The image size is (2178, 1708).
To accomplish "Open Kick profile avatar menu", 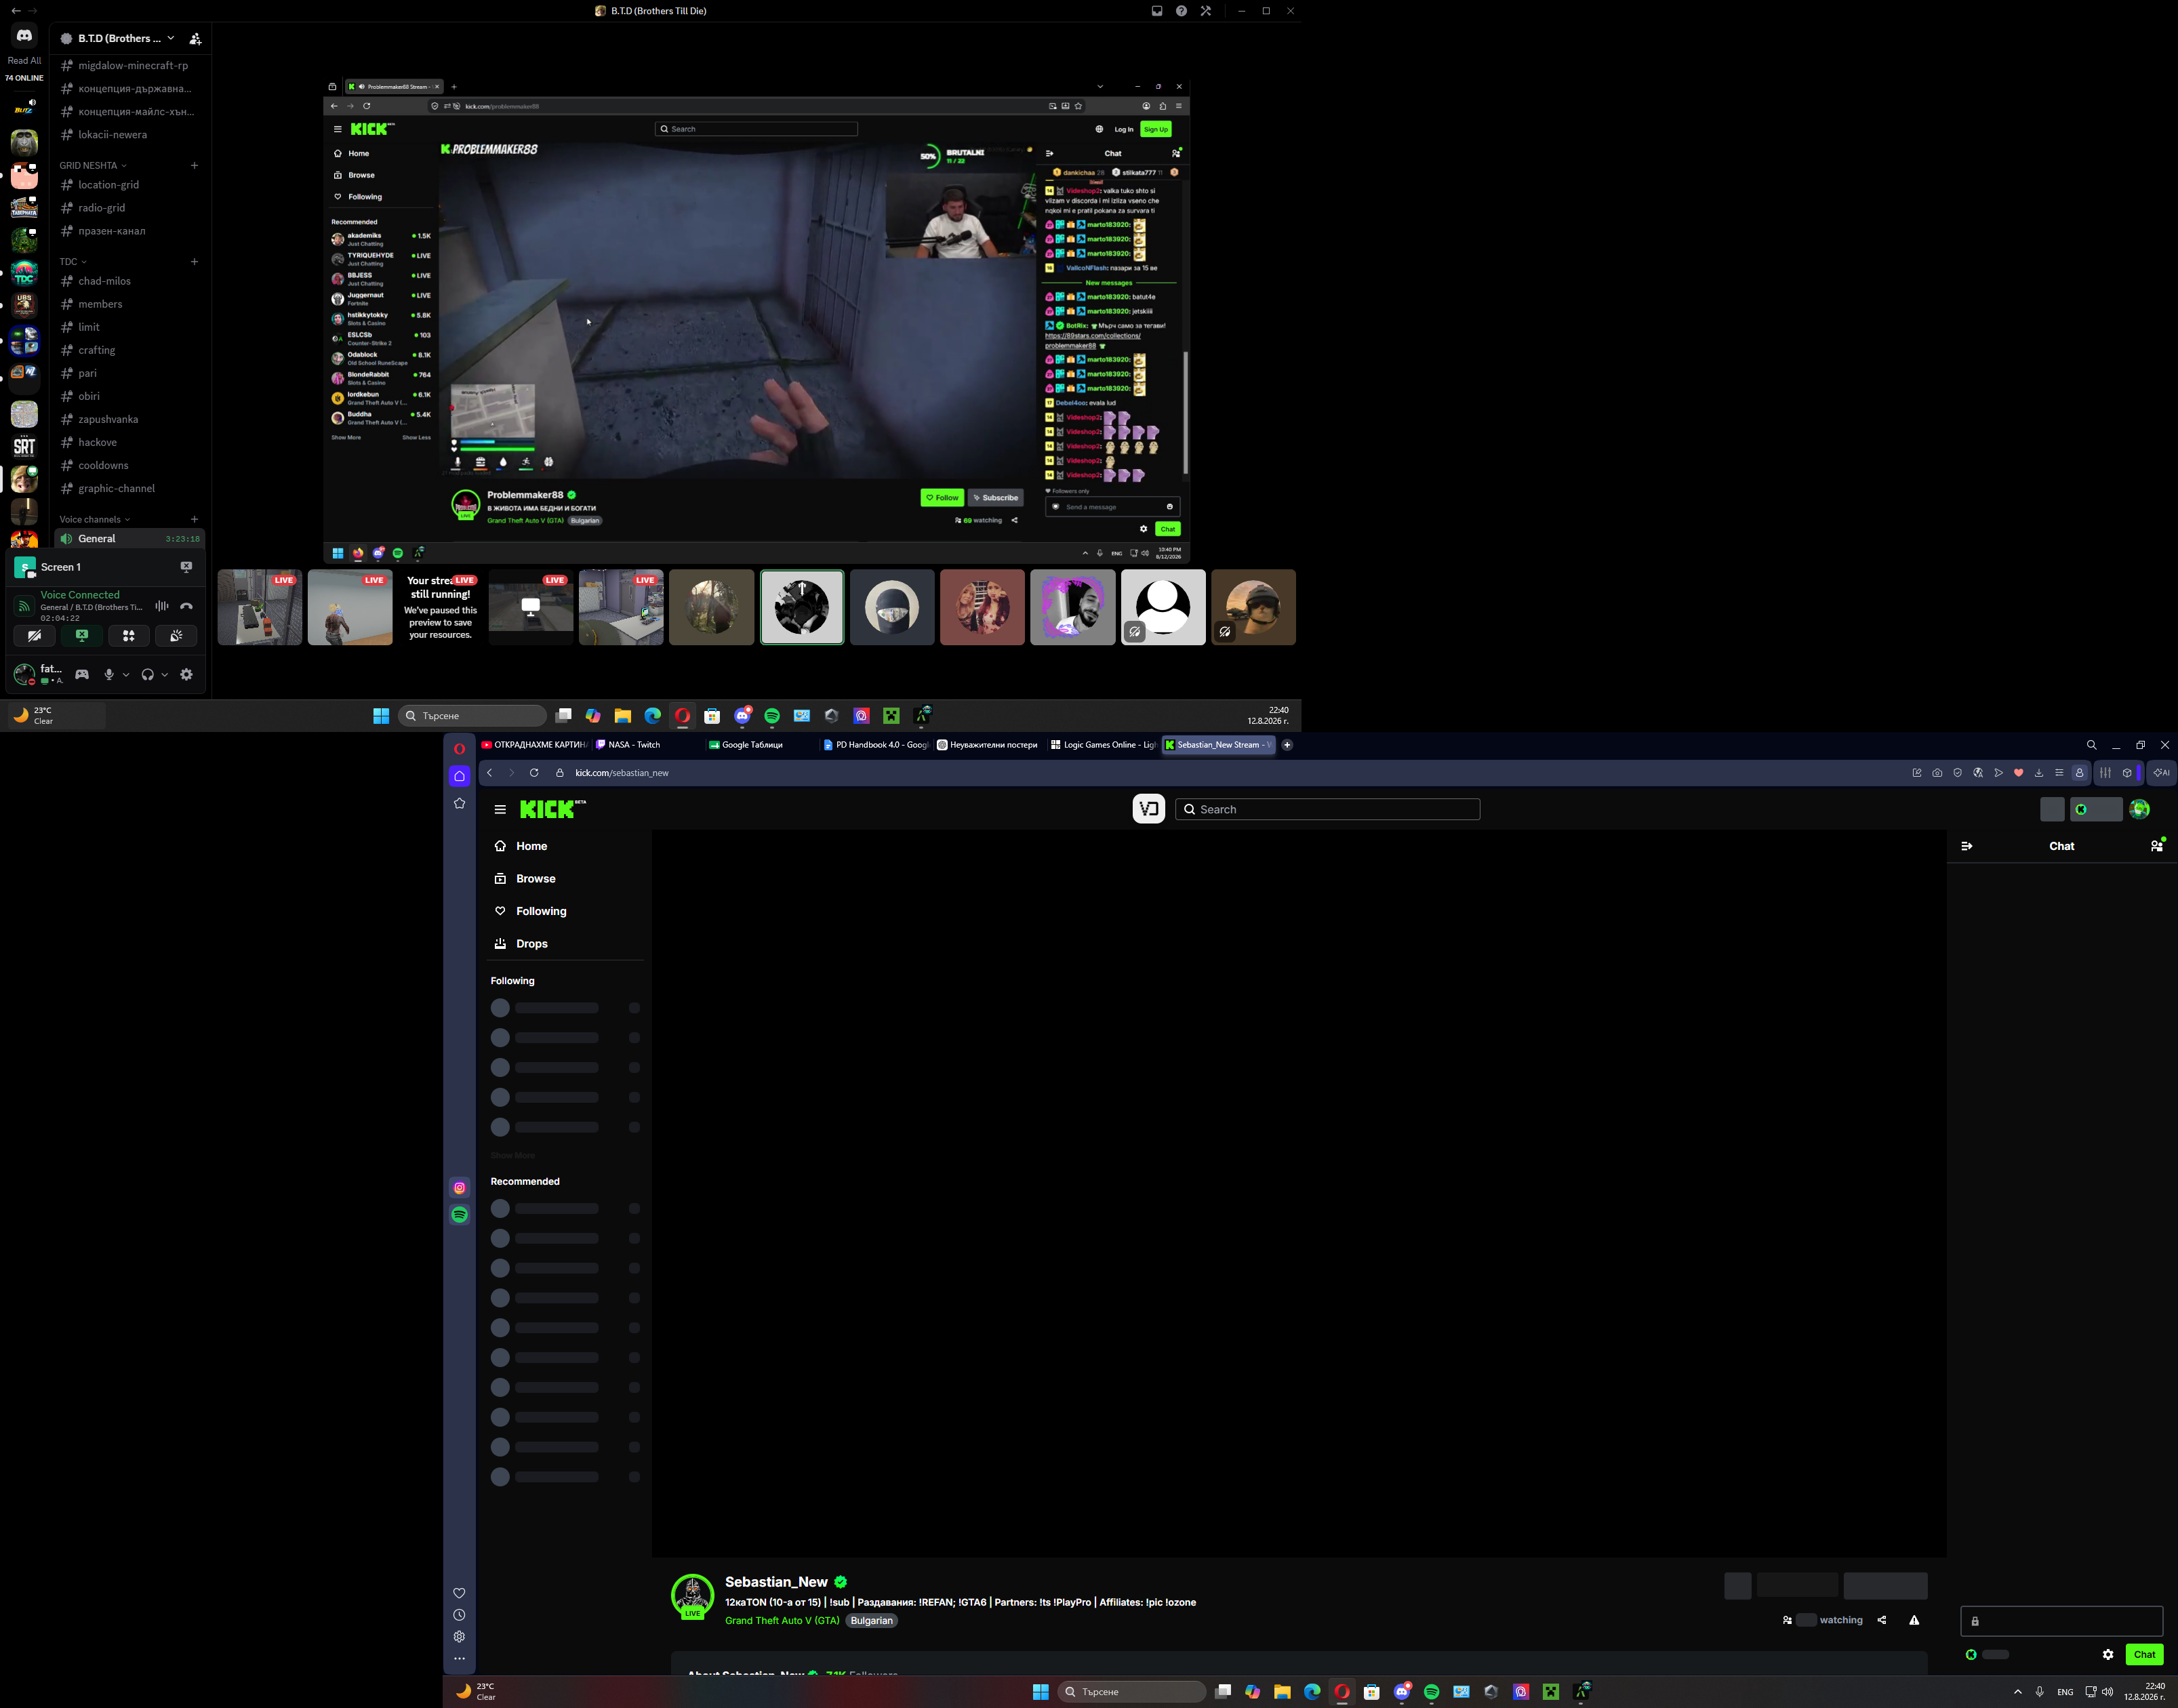I will click(2140, 810).
